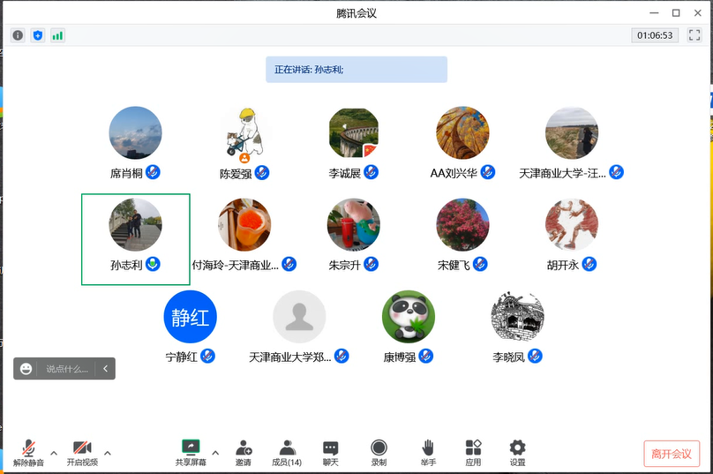Click the meeting info icon
This screenshot has width=713, height=474.
click(18, 35)
